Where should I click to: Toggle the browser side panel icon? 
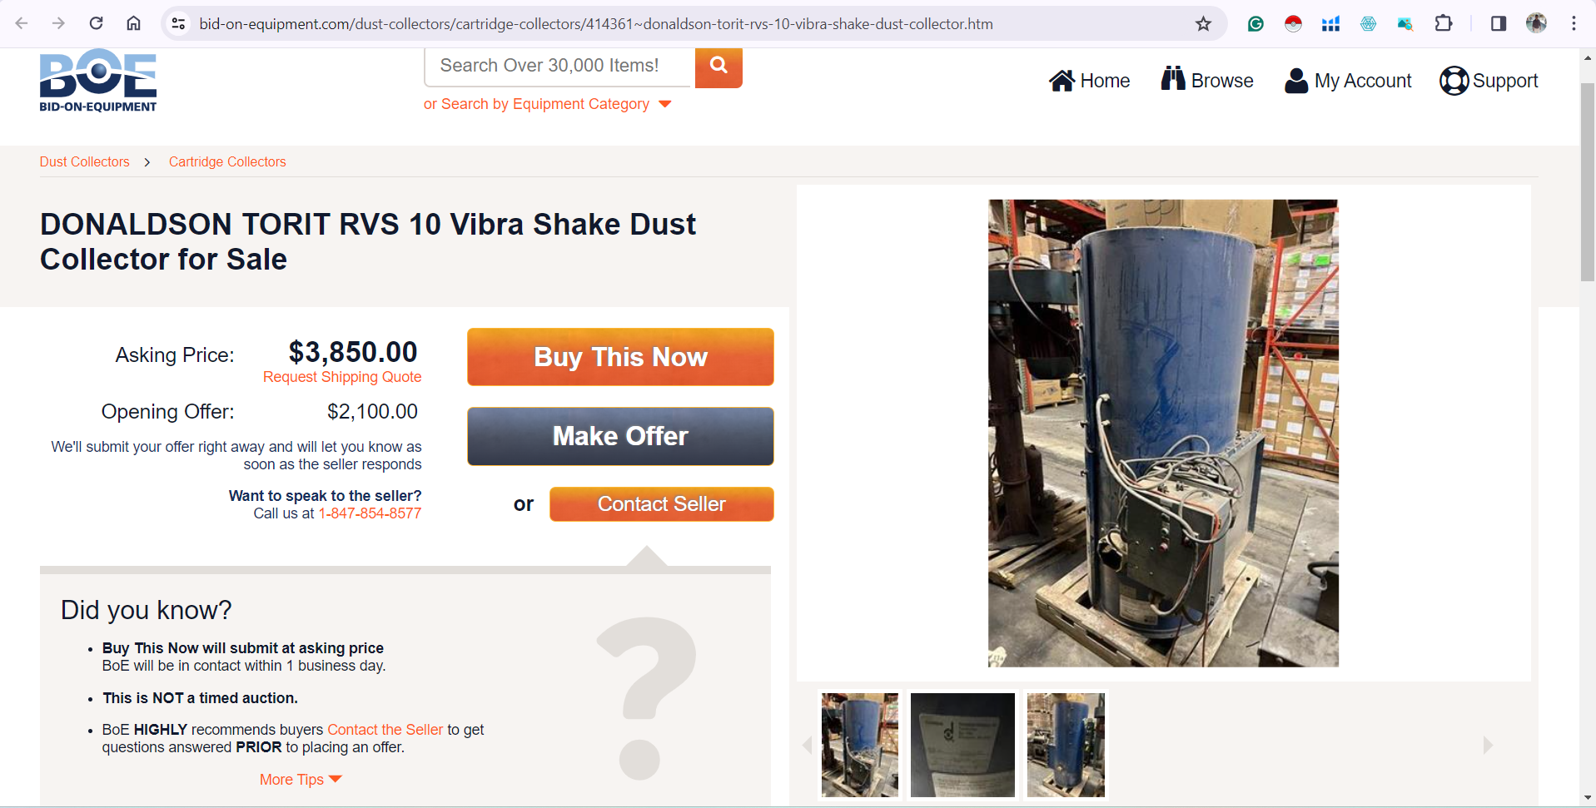click(1498, 23)
